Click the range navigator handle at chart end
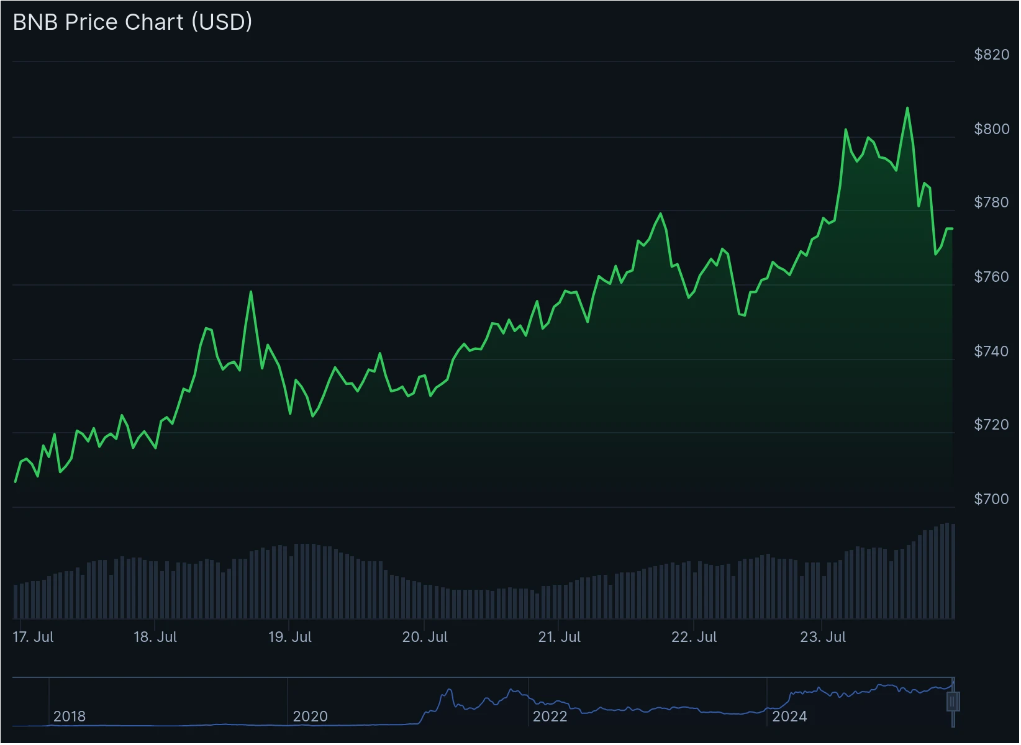This screenshot has height=745, width=1021. point(953,702)
